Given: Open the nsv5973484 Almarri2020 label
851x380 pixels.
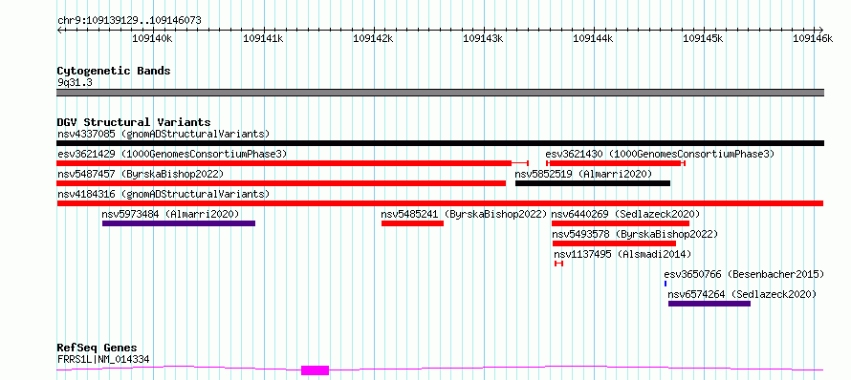Looking at the screenshot, I should pyautogui.click(x=170, y=214).
